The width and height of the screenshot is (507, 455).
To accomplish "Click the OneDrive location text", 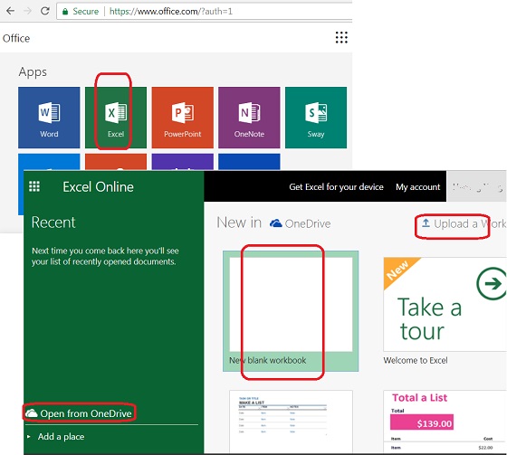I will click(308, 223).
